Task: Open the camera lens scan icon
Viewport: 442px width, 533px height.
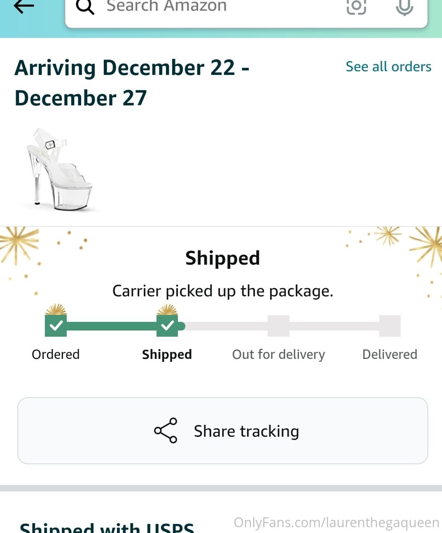Action: pos(356,6)
